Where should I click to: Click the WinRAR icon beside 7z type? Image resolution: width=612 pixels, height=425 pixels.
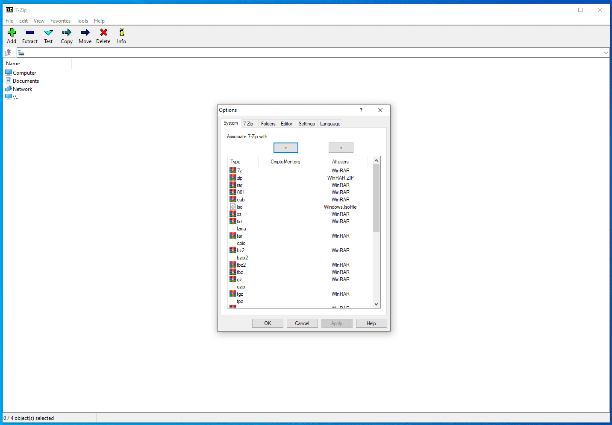(233, 170)
